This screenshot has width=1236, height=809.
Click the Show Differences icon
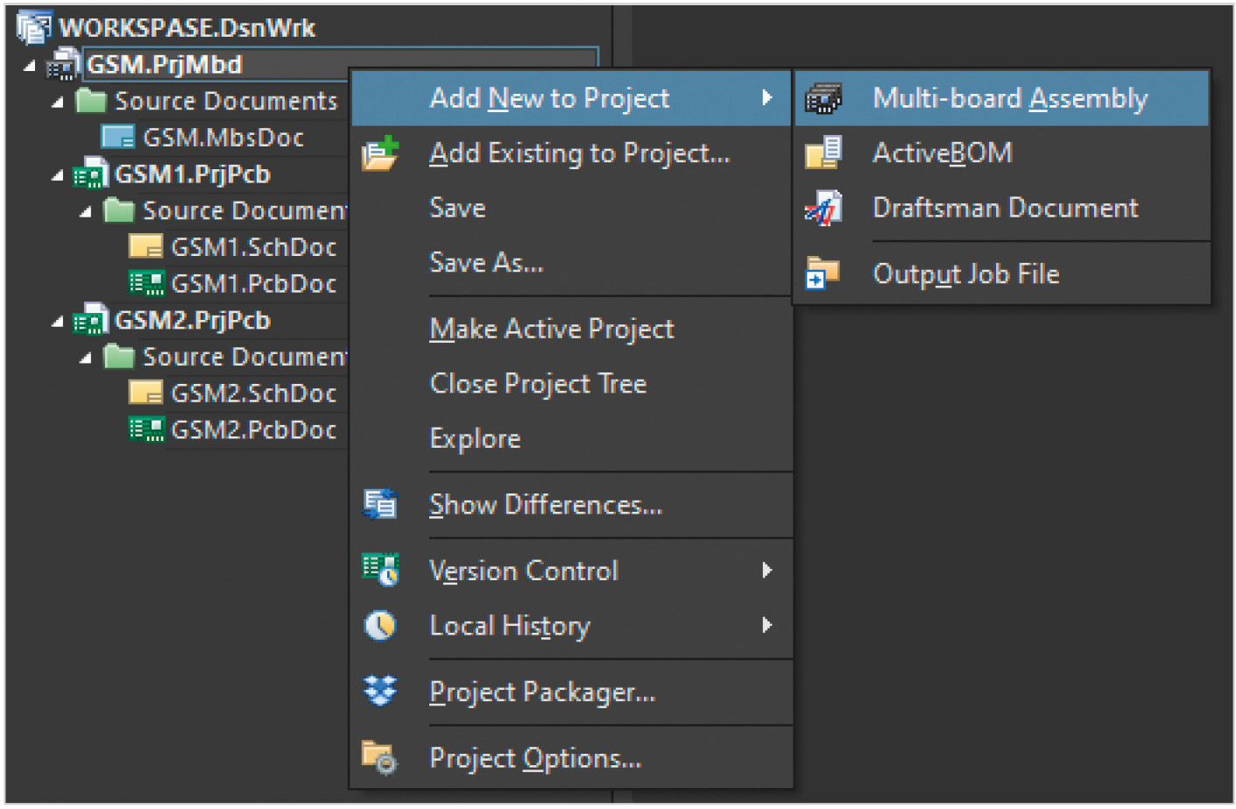click(380, 505)
